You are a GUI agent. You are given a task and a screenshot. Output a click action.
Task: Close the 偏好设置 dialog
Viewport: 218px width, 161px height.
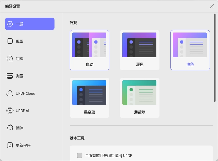click(x=212, y=6)
